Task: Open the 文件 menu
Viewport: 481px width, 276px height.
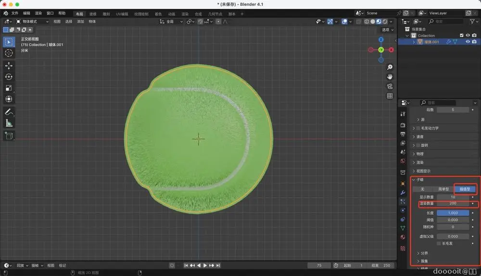Action: pyautogui.click(x=15, y=13)
